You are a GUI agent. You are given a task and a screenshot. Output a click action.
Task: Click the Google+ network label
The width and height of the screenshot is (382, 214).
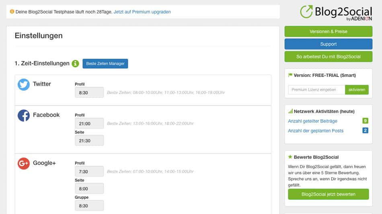[x=44, y=163]
